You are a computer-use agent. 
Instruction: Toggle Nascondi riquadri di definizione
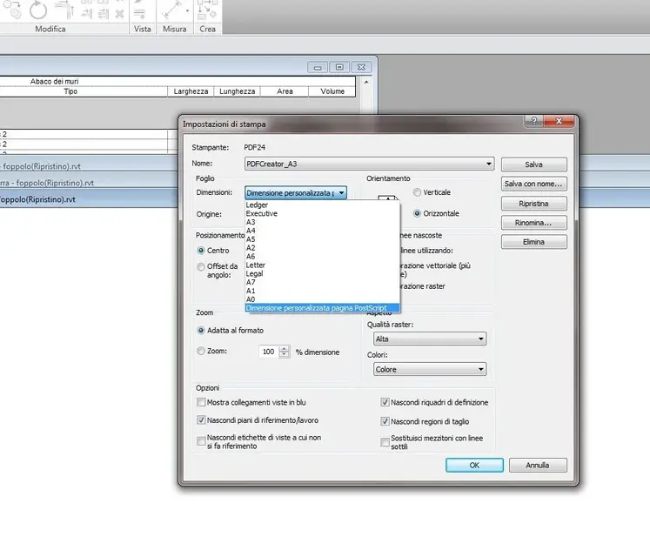(385, 402)
